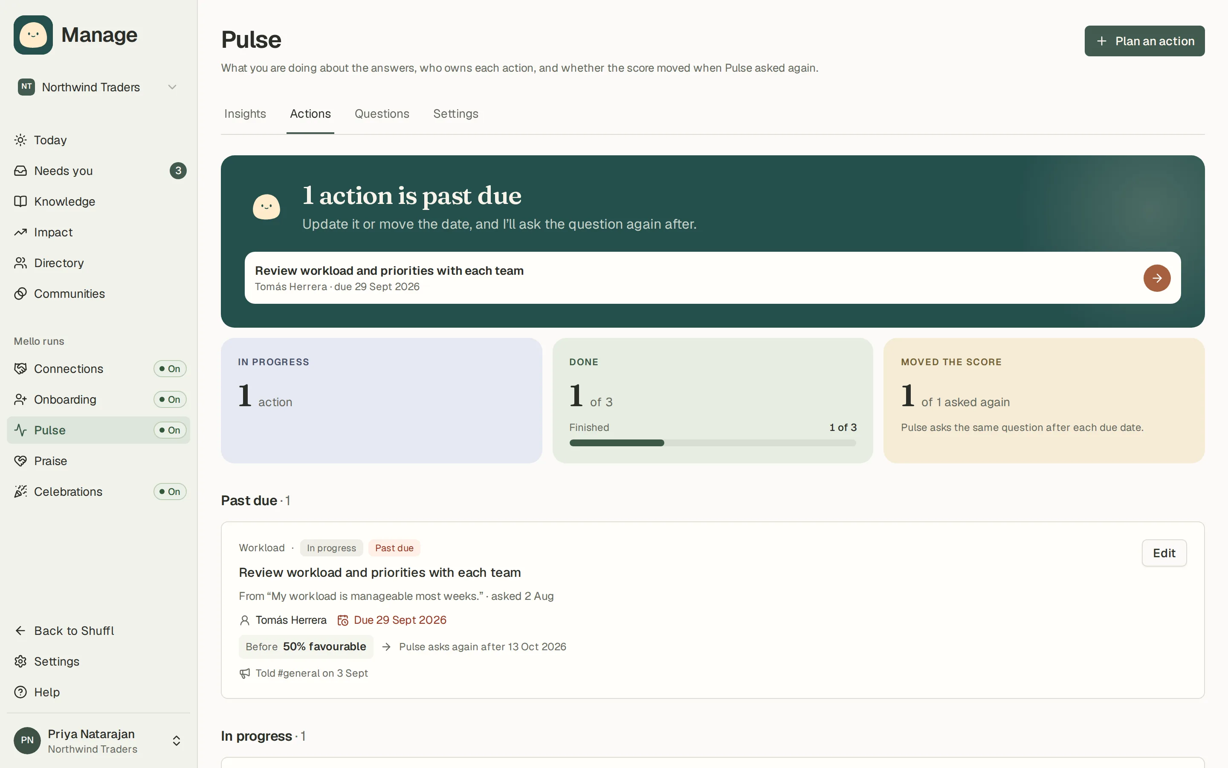Image resolution: width=1228 pixels, height=768 pixels.
Task: Open Celebrations party icon
Action: tap(20, 492)
